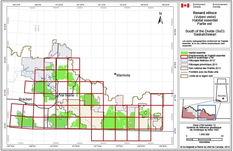This screenshot has width=233, height=151.
Task: Select the Mankota town marker dot
Action: (x=115, y=74)
